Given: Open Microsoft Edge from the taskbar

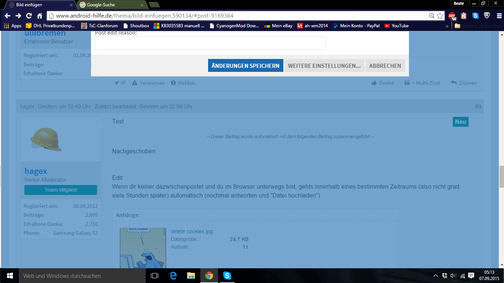Looking at the screenshot, I should click(x=173, y=276).
